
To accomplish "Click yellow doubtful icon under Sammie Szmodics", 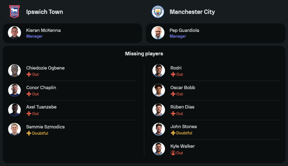I will point(29,133).
